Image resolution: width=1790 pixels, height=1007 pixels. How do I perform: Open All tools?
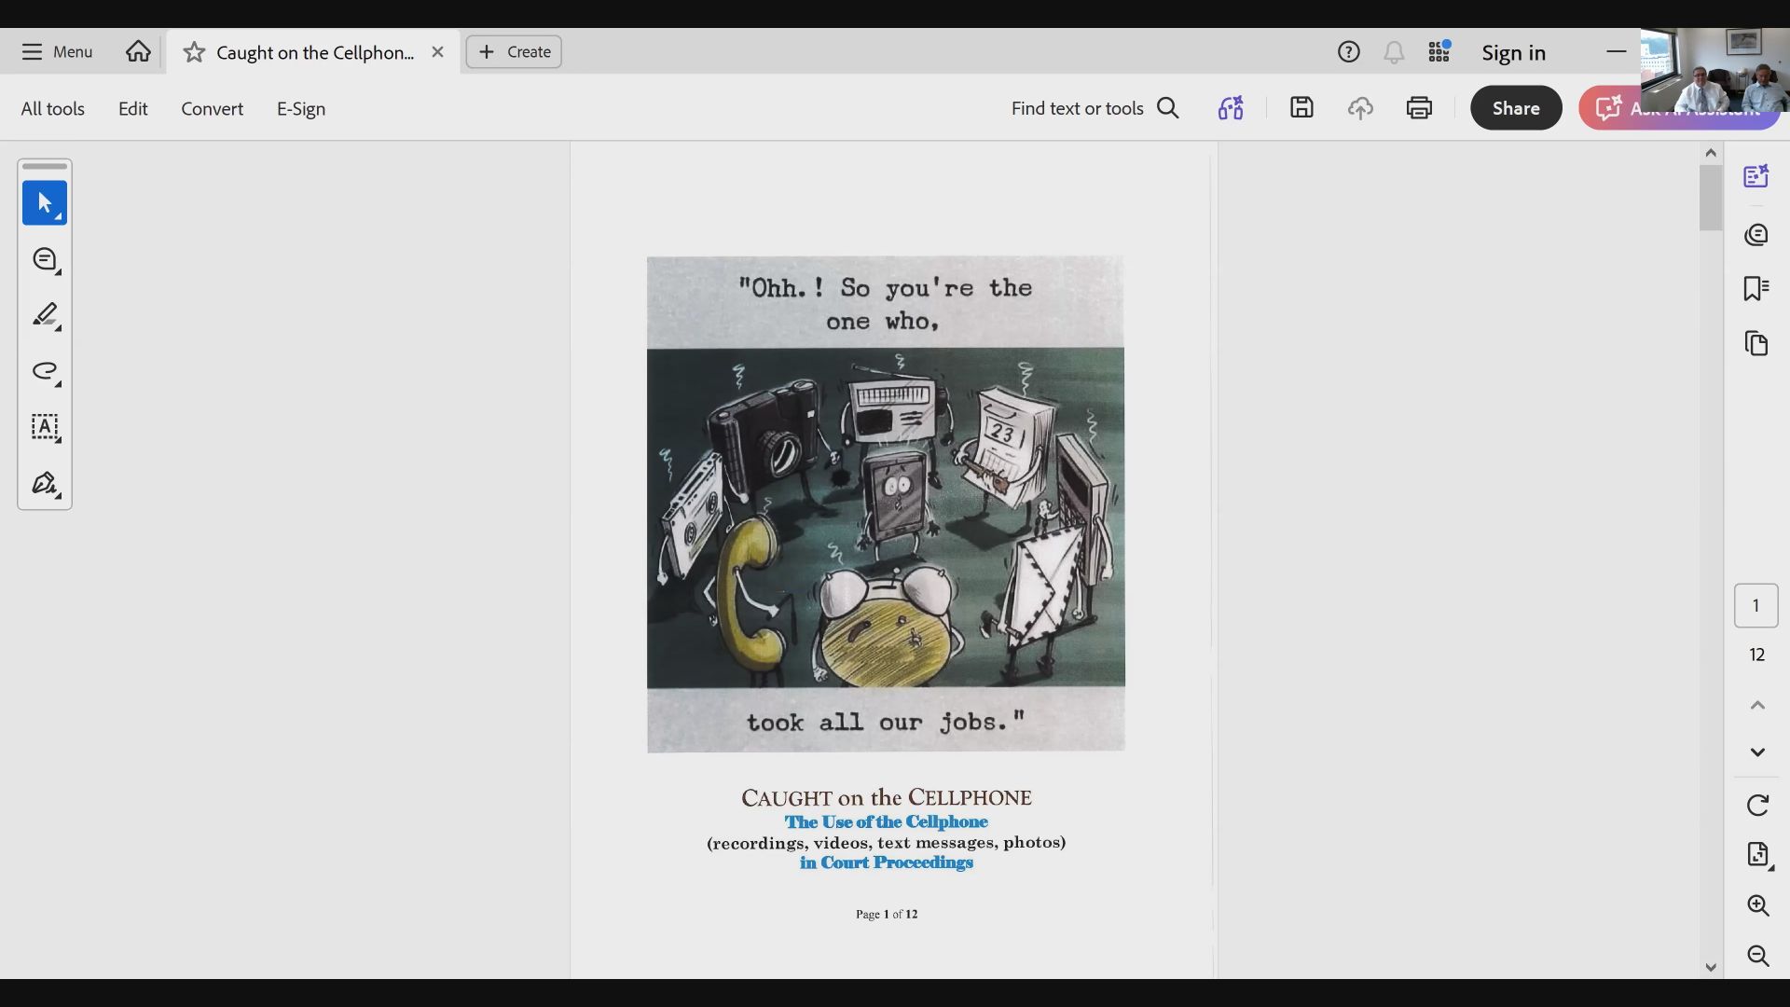pos(53,109)
